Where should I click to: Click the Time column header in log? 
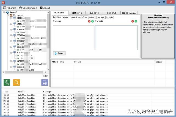click(x=5, y=92)
